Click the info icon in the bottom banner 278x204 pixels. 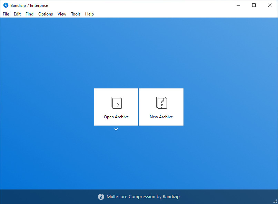[x=101, y=196]
